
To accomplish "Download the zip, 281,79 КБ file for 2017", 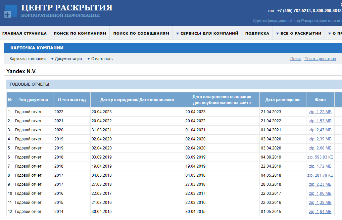I will (x=321, y=175).
